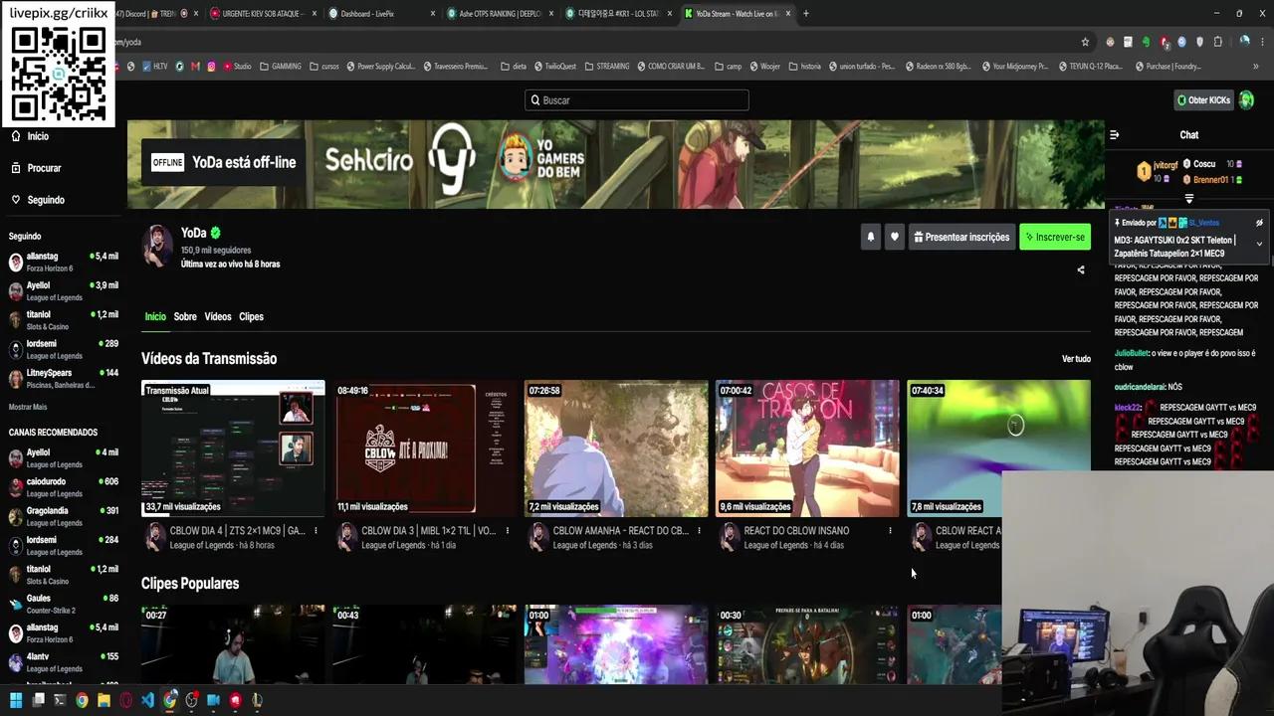
Task: Open options menu for CBLOW AMANHA video
Action: [698, 531]
